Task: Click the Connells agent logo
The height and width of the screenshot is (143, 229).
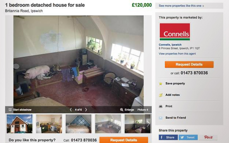Action: pyautogui.click(x=175, y=32)
